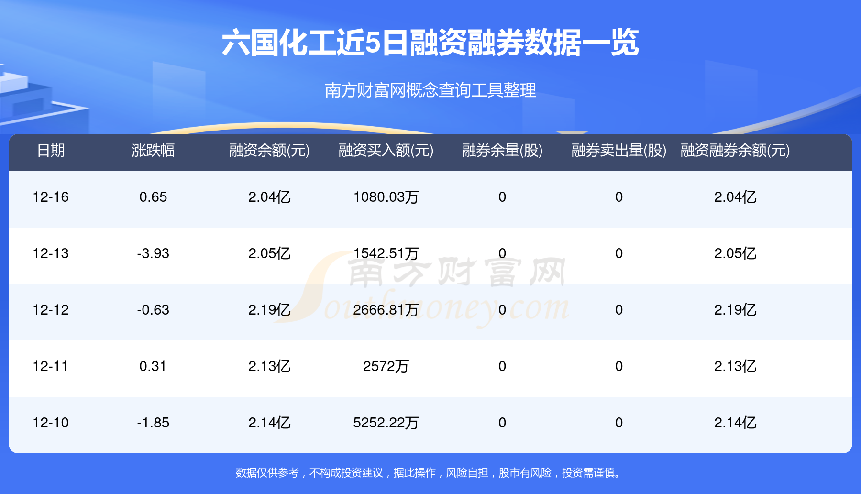Screen dimensions: 861x502
Task: Click the 5252.22万 value
Action: pos(386,423)
